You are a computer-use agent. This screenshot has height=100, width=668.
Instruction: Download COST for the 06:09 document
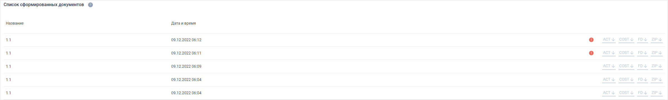626,66
